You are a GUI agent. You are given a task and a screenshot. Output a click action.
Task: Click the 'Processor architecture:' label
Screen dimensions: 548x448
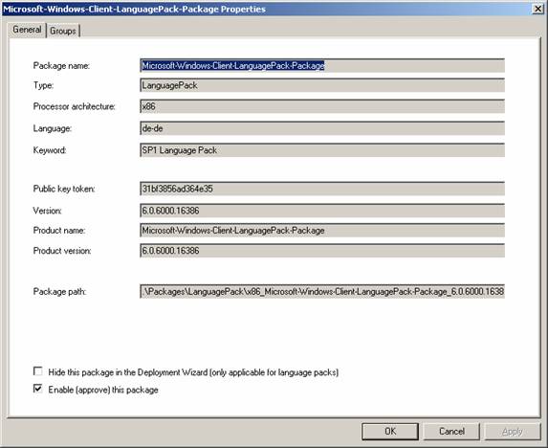click(x=74, y=106)
